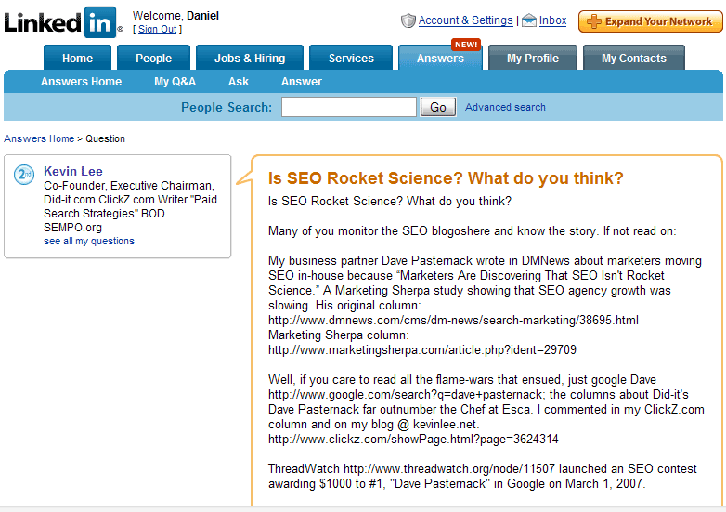The width and height of the screenshot is (726, 512).
Task: Click the marketingsherpa.com article URL text
Action: point(422,349)
